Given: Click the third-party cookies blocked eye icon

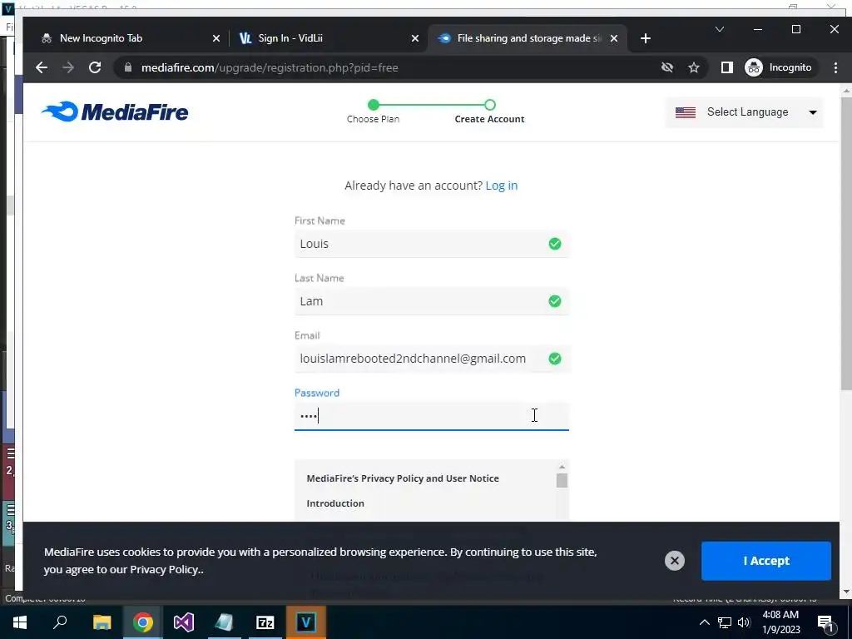Looking at the screenshot, I should click(x=667, y=67).
